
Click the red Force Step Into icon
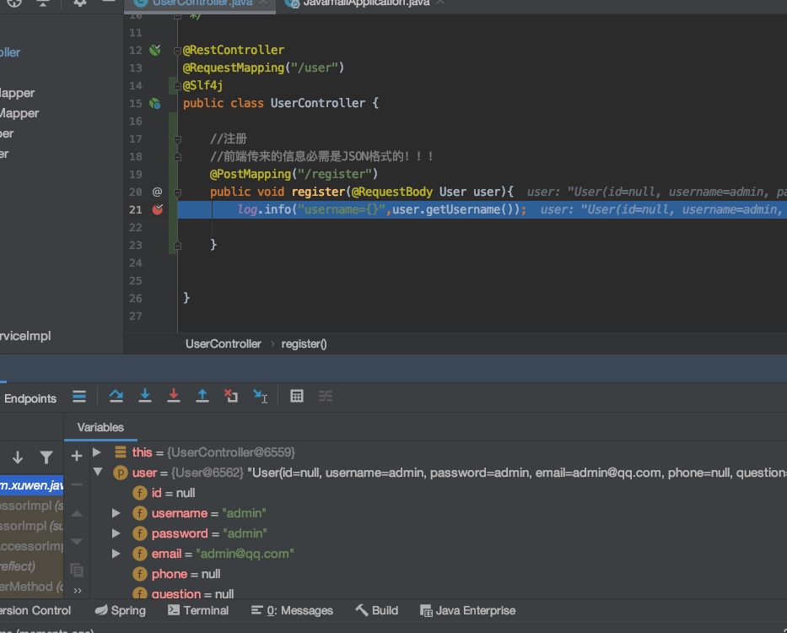coord(174,396)
